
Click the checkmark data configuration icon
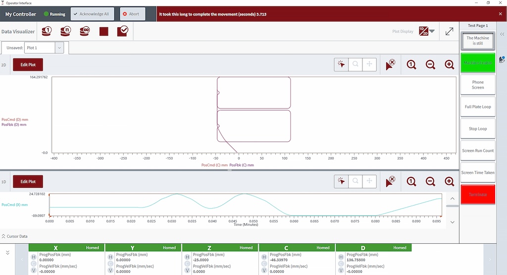(122, 32)
